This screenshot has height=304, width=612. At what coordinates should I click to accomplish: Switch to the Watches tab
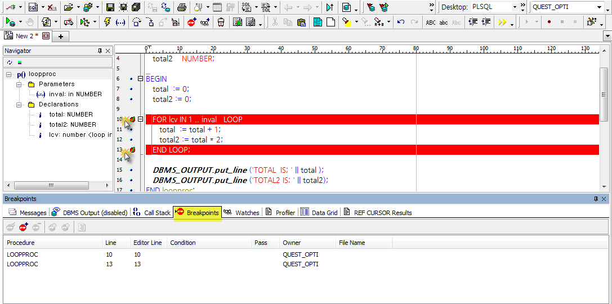click(x=242, y=213)
